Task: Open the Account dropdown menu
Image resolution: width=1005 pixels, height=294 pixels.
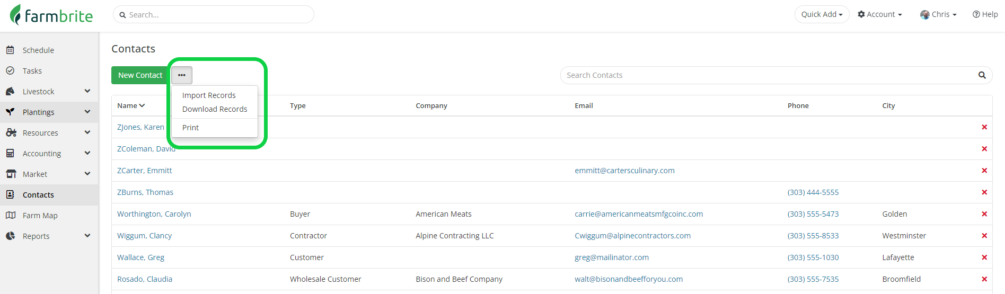Action: pyautogui.click(x=880, y=14)
